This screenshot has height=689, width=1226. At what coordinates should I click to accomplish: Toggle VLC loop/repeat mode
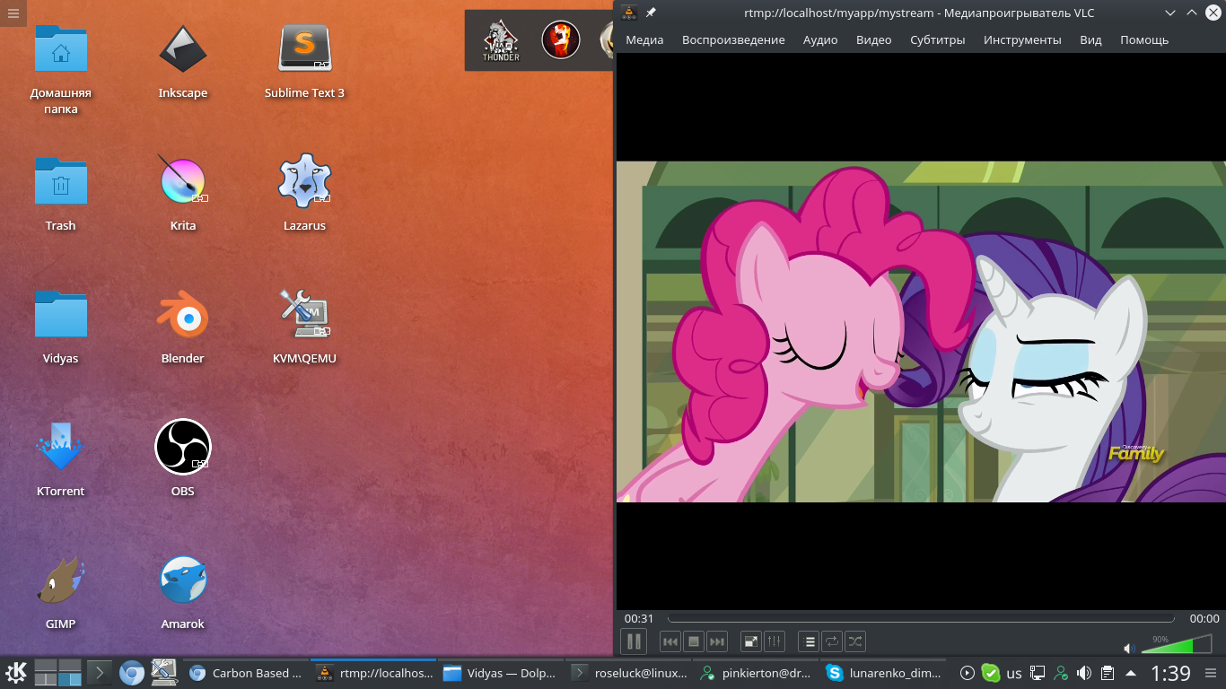point(832,641)
